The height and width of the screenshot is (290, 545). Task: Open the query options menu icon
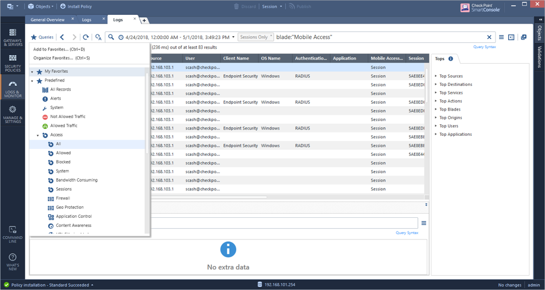501,37
